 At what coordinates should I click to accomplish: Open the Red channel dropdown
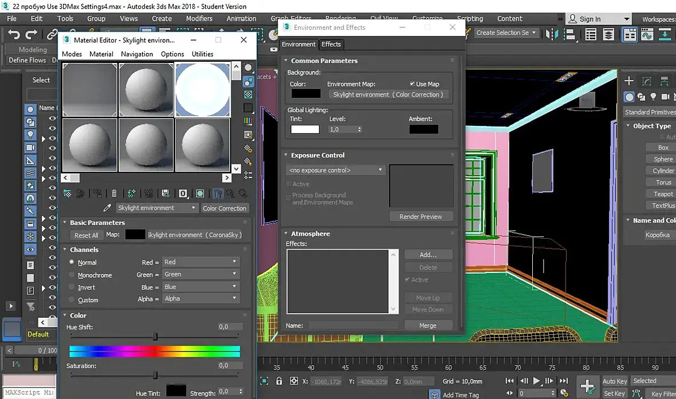[200, 262]
